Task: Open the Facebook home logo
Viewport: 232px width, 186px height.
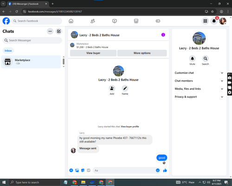Action: [x=6, y=21]
